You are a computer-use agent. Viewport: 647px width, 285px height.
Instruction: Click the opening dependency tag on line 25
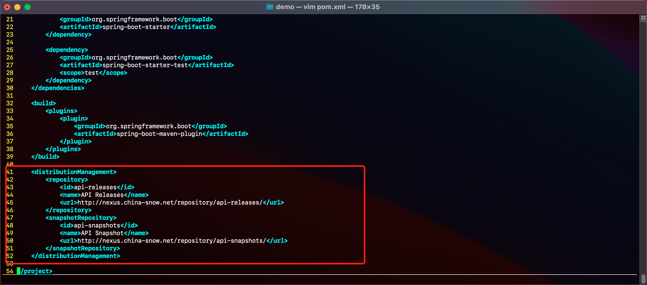(67, 50)
